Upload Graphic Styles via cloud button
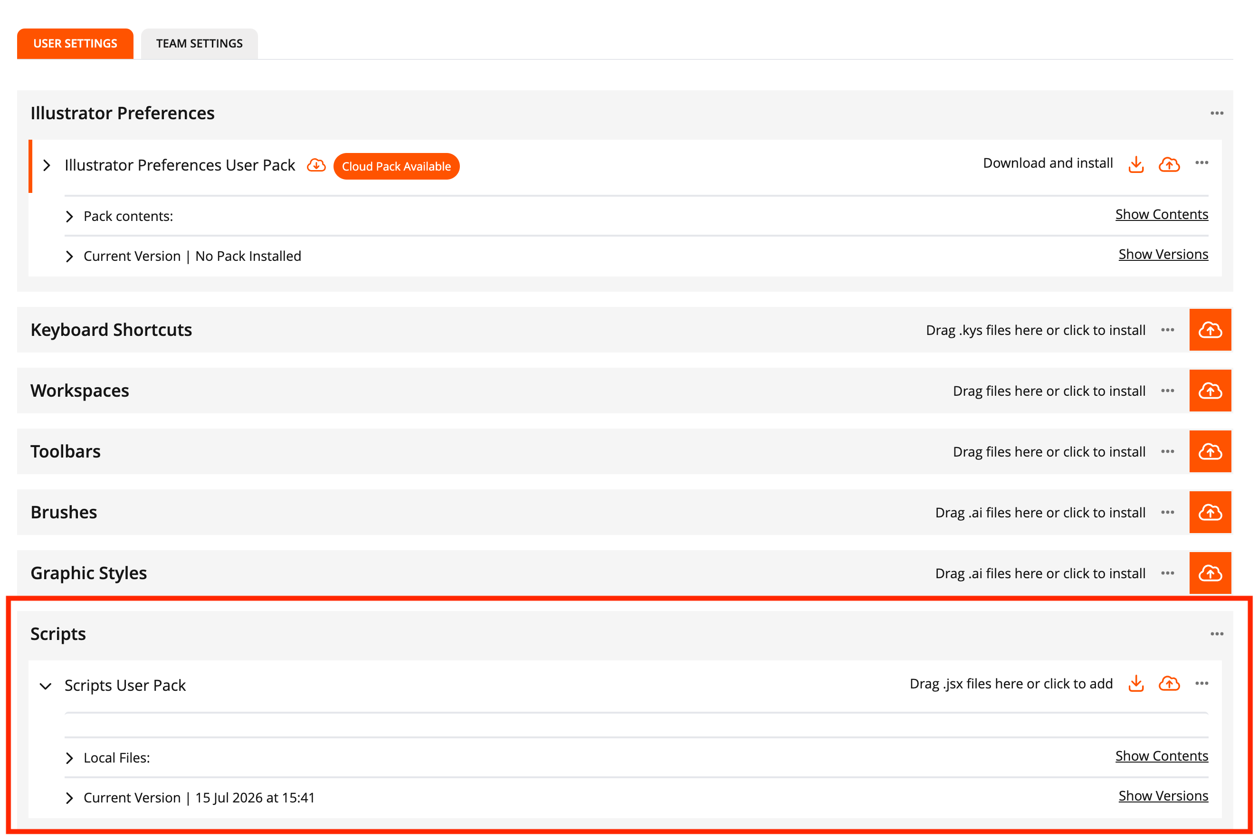The image size is (1258, 840). coord(1210,573)
